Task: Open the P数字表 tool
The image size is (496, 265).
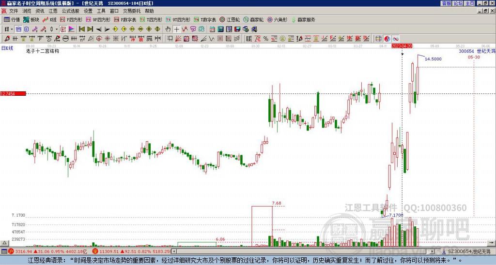Action: point(125,19)
